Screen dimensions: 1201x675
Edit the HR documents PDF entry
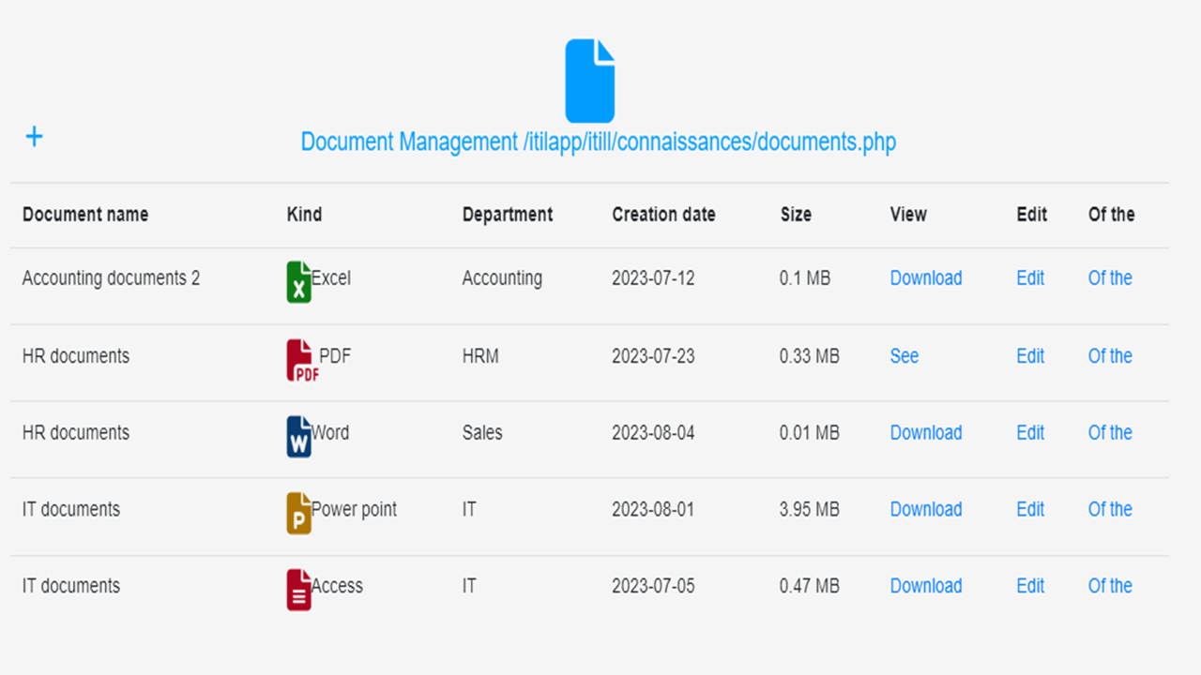pos(1030,356)
